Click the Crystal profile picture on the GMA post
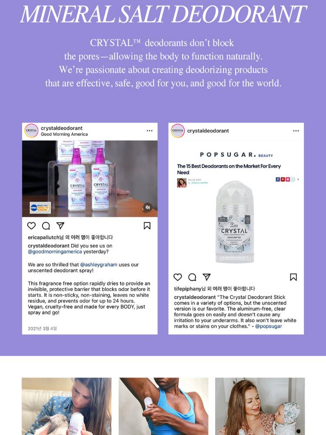The height and width of the screenshot is (435, 326). (x=31, y=130)
